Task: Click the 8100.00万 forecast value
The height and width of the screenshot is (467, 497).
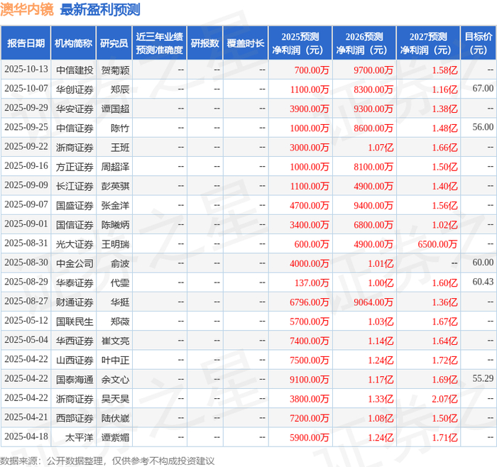Action: (x=373, y=167)
